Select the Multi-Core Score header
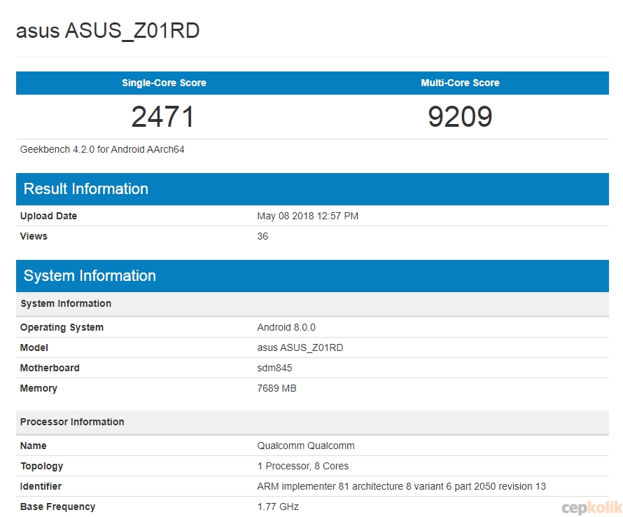Viewport: 623px width, 517px height. [x=460, y=83]
